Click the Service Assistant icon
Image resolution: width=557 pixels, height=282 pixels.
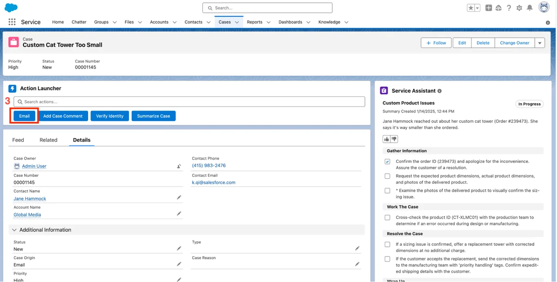[384, 91]
